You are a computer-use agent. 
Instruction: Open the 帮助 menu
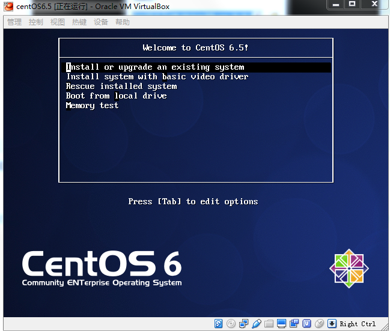123,22
